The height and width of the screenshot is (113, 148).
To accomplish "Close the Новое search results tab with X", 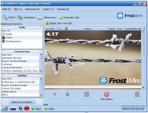I will pos(47,23).
